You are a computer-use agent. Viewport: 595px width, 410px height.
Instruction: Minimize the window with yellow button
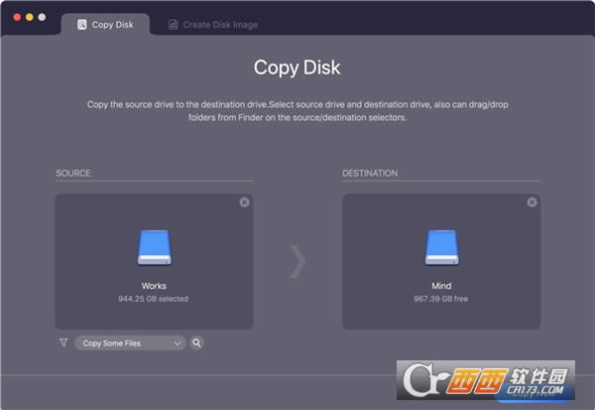point(30,17)
